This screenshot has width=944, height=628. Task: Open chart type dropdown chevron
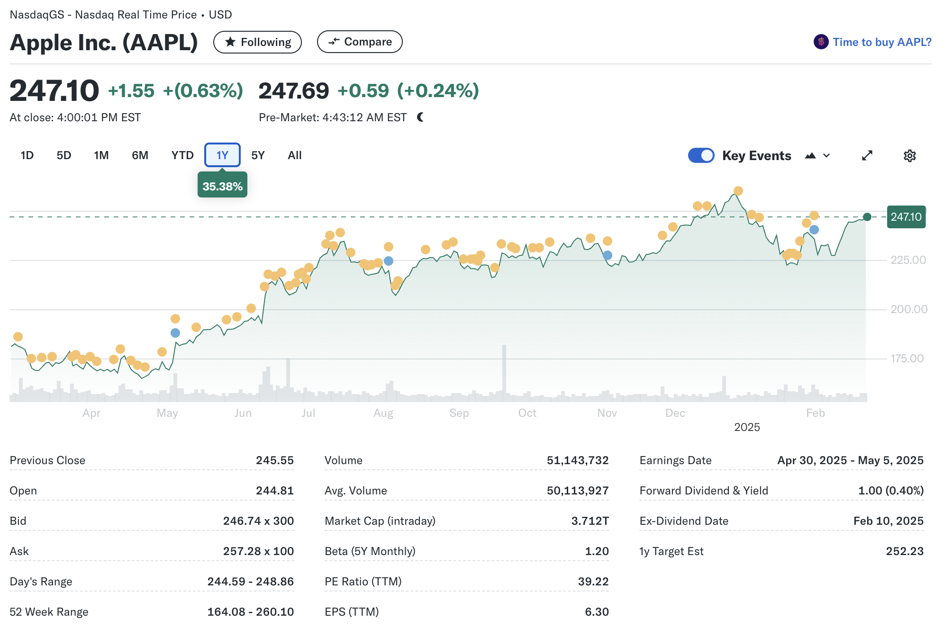[826, 156]
